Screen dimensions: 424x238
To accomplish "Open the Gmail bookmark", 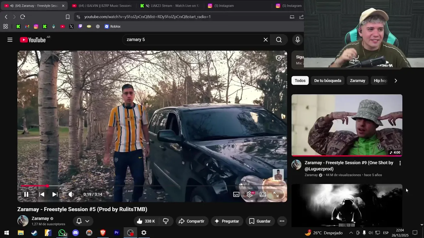I will pos(27,26).
